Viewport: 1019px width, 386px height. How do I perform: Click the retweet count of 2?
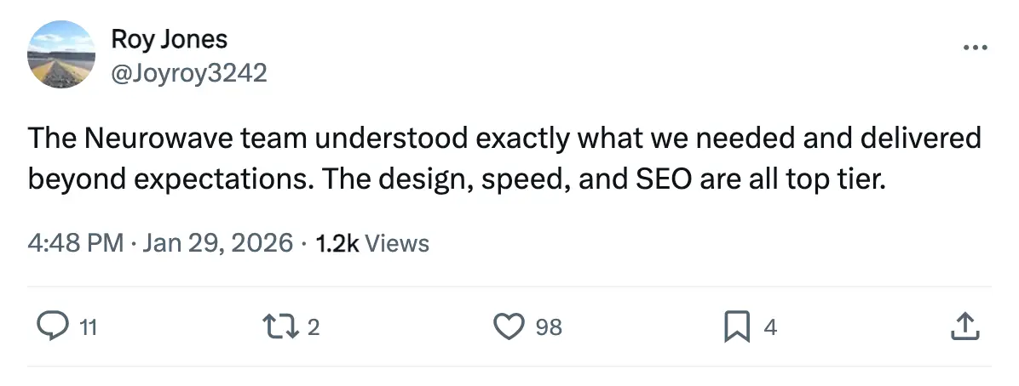point(313,327)
